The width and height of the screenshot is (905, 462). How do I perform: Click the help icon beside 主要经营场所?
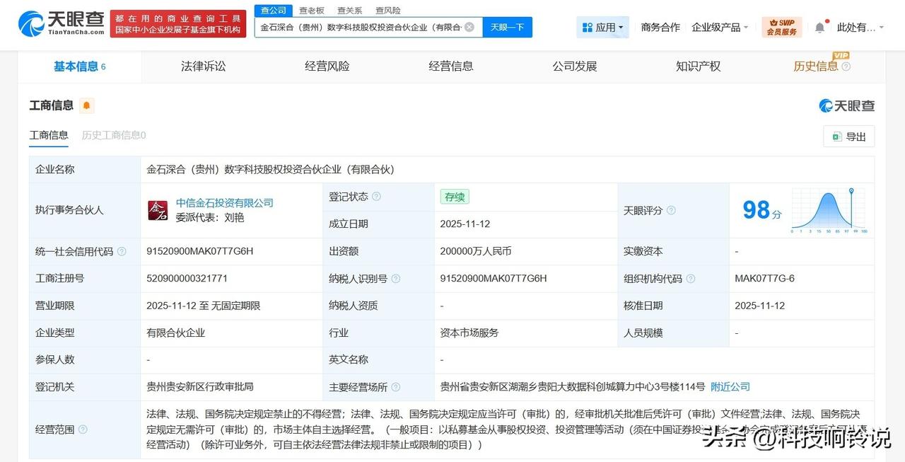396,387
